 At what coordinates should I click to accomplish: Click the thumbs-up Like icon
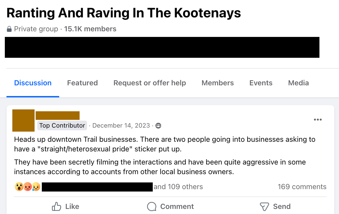(57, 207)
